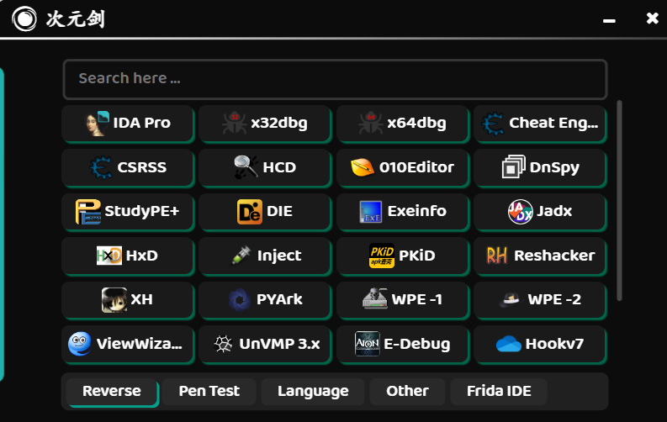Launch E-Debug from its Aion icon

pyautogui.click(x=367, y=343)
